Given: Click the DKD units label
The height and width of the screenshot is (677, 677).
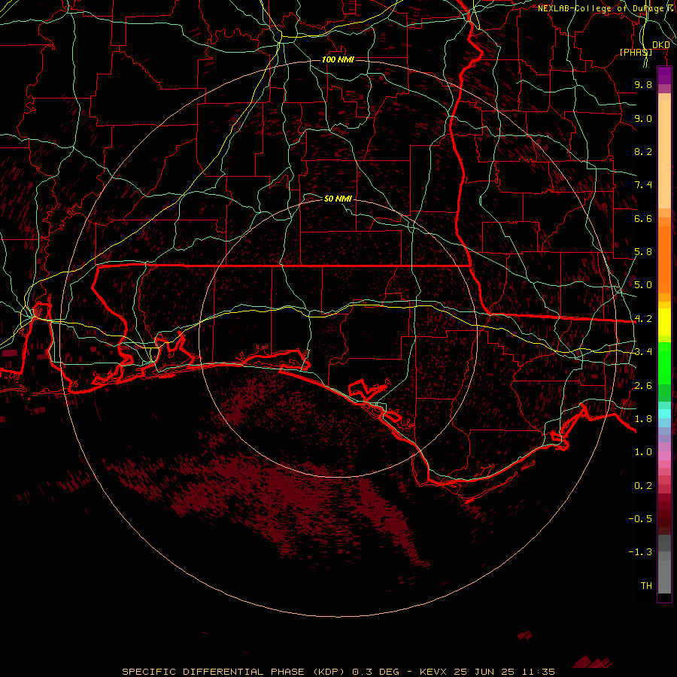Looking at the screenshot, I should coord(661,44).
